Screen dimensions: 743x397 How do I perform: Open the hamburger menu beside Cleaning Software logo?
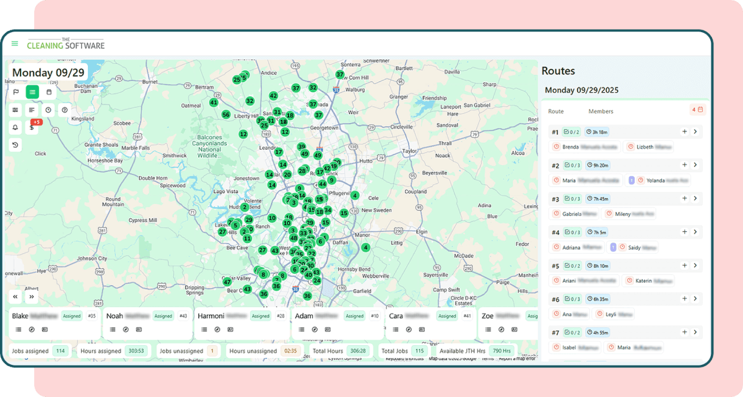click(x=15, y=43)
